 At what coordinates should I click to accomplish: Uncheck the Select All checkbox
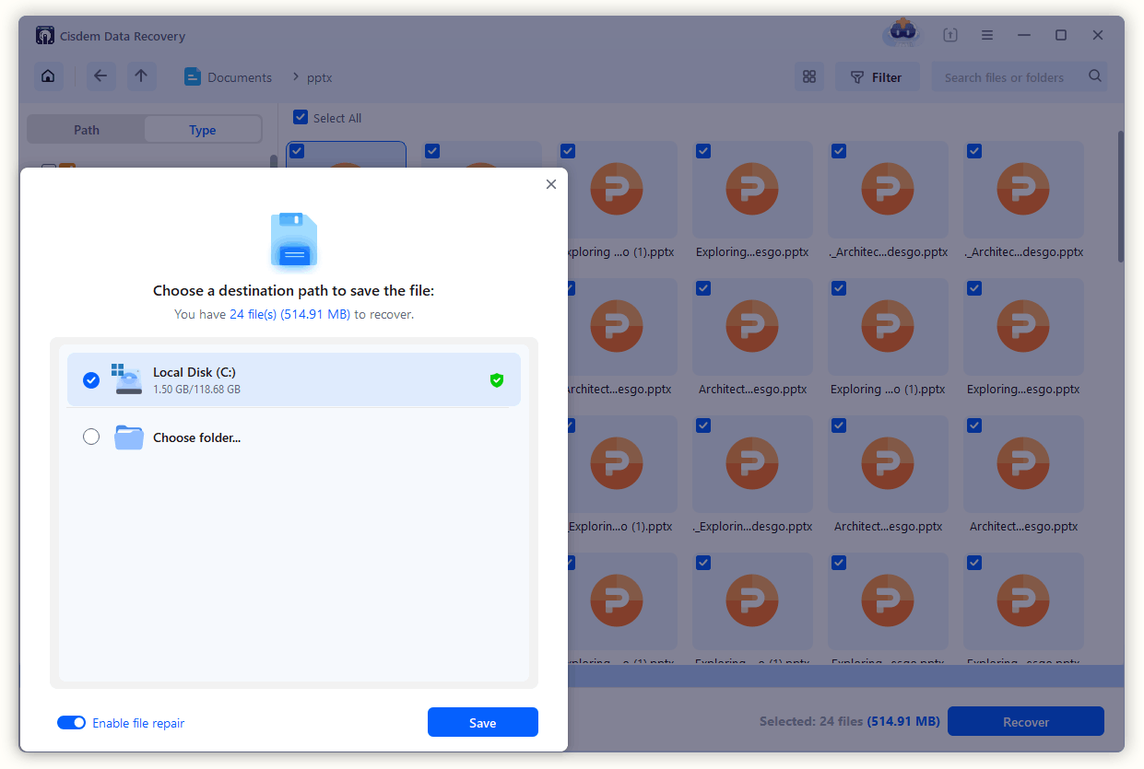[x=301, y=117]
